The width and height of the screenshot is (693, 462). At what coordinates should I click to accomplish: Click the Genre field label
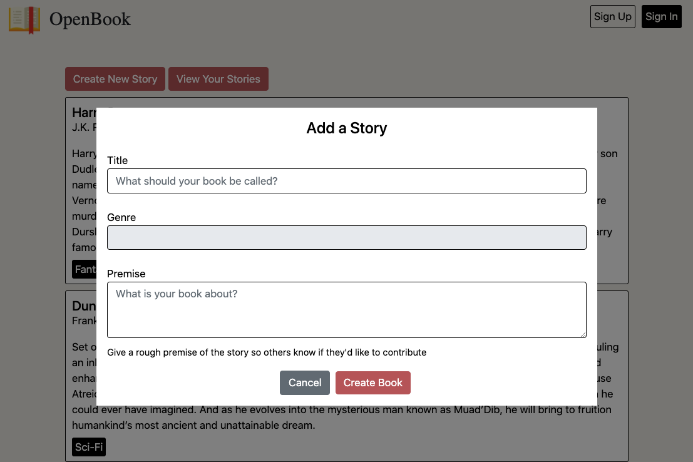pos(121,217)
